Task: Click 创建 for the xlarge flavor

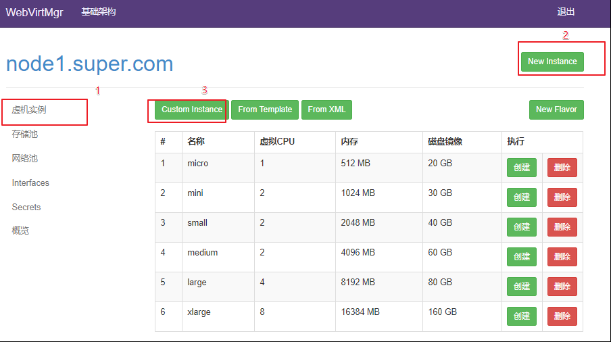Action: click(521, 316)
